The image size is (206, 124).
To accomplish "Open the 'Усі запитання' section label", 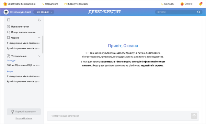I will tap(19, 56).
